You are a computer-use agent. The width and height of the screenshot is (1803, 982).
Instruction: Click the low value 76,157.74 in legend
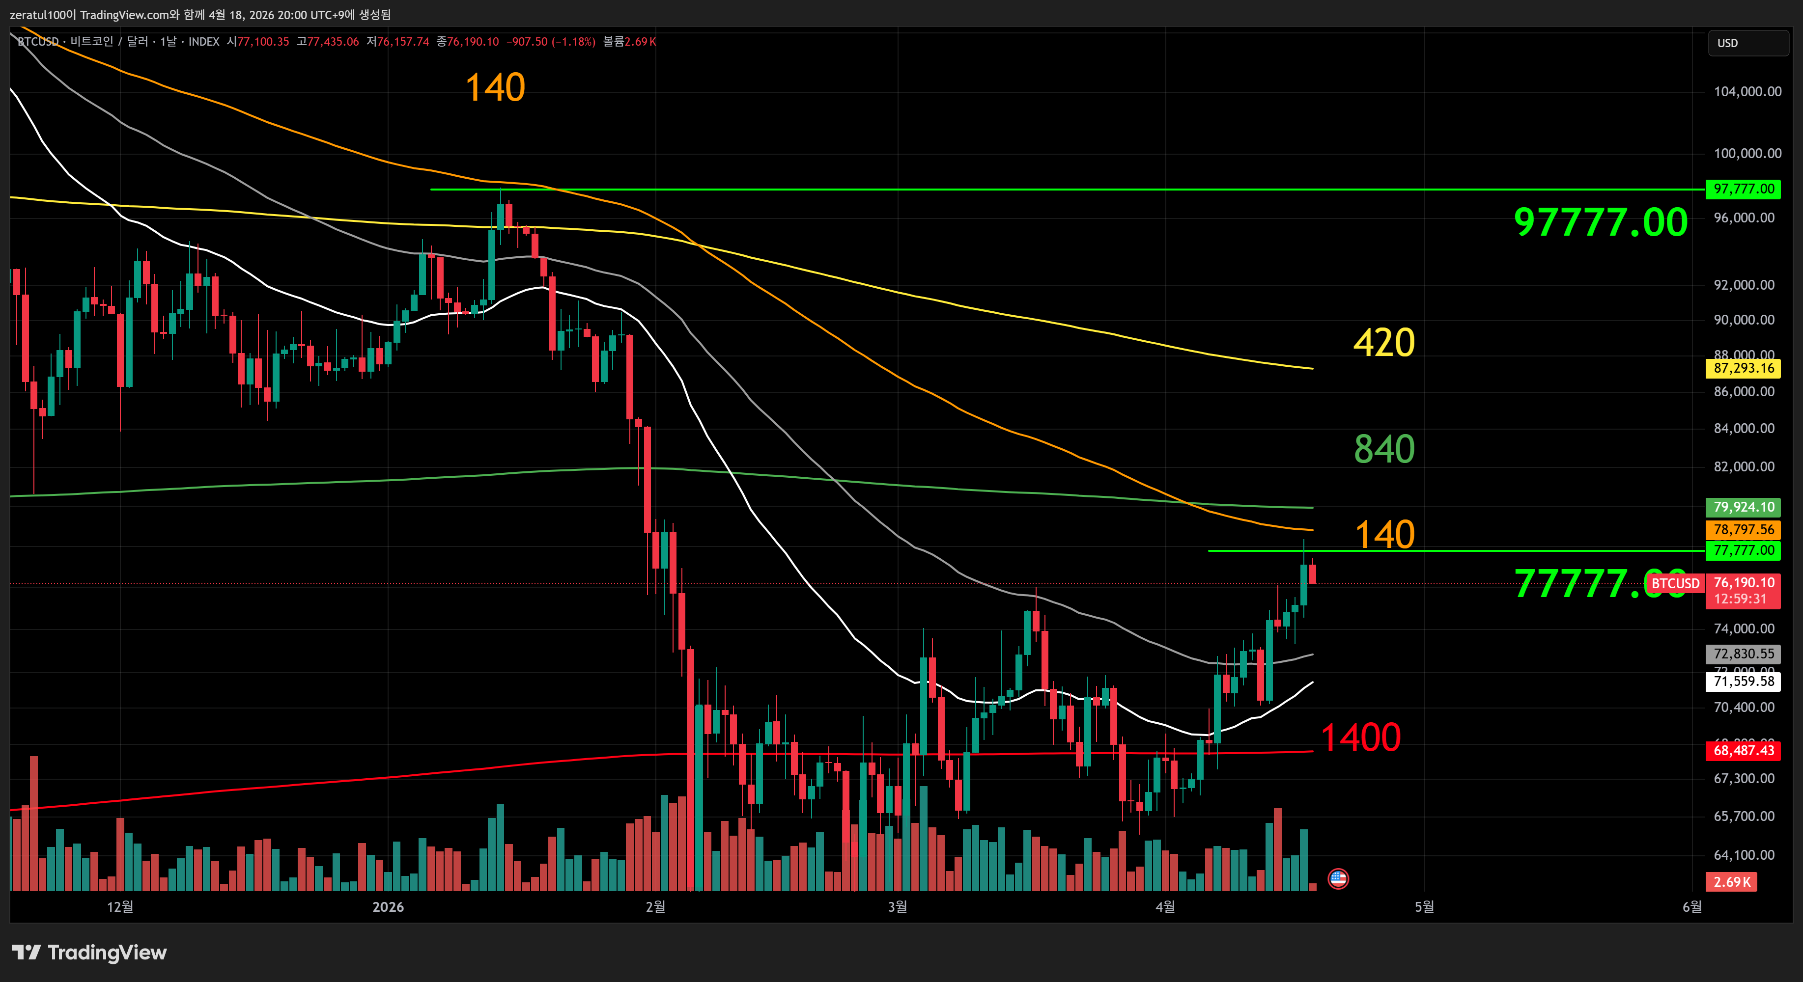[x=403, y=41]
